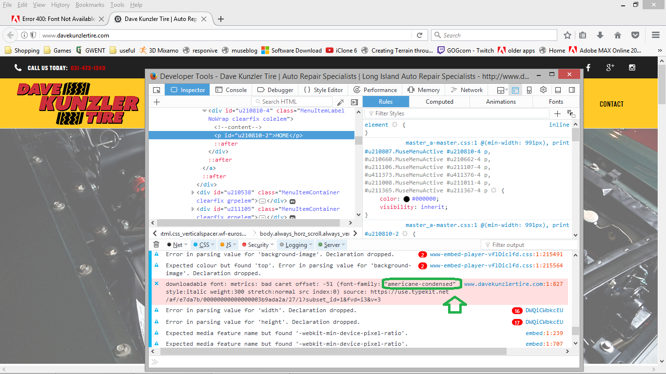Toggle Responsive Design Mode icon
Viewport: 666px width, 374px height.
pyautogui.click(x=529, y=90)
